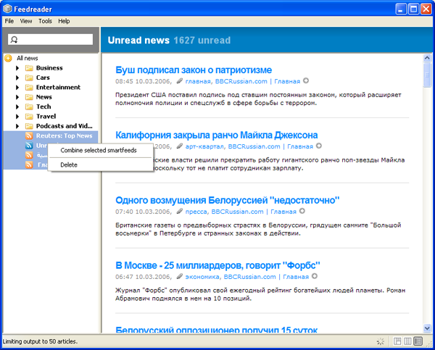Expand the Tech folder arrow
This screenshot has height=350, width=435.
click(x=17, y=107)
